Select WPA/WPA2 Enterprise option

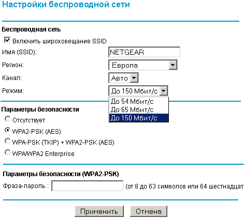tap(7, 152)
